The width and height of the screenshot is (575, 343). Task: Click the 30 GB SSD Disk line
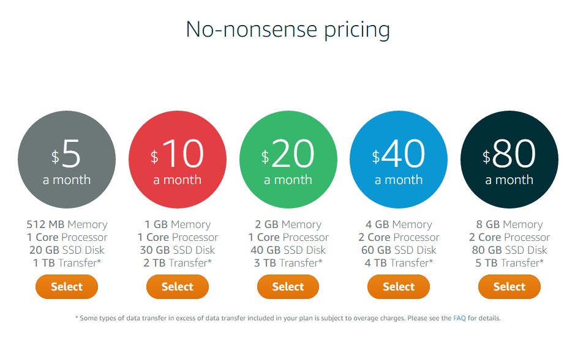click(178, 250)
